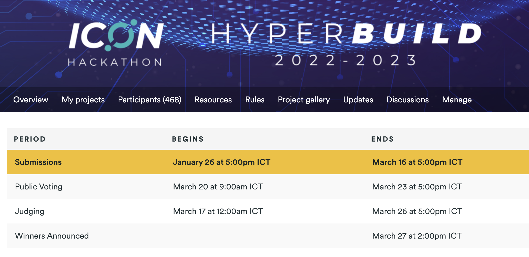Click the March 27 at 2:00pm end date
Screen dimensions: 529x257
(x=417, y=236)
